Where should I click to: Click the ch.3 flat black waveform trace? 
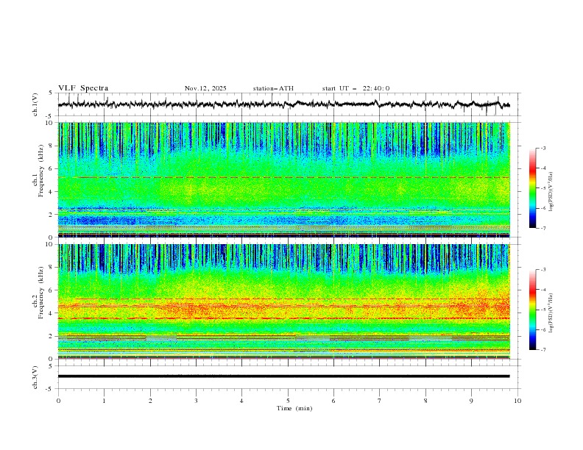(x=283, y=376)
